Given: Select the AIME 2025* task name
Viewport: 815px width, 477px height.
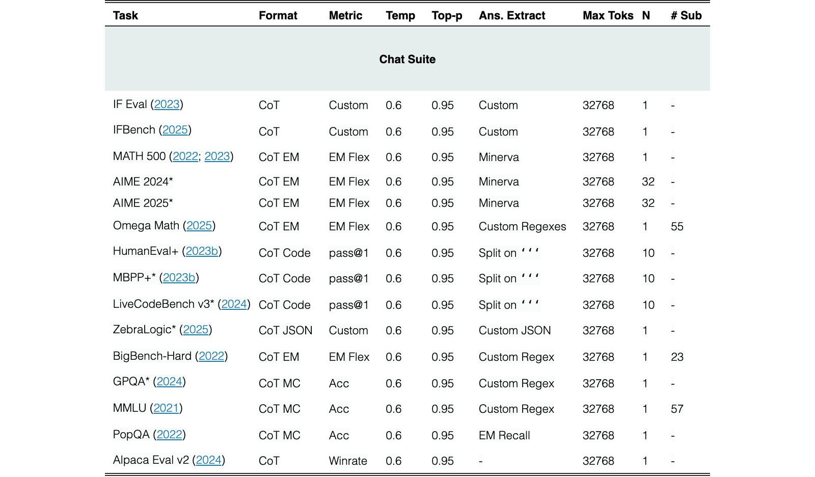Looking at the screenshot, I should [x=143, y=203].
